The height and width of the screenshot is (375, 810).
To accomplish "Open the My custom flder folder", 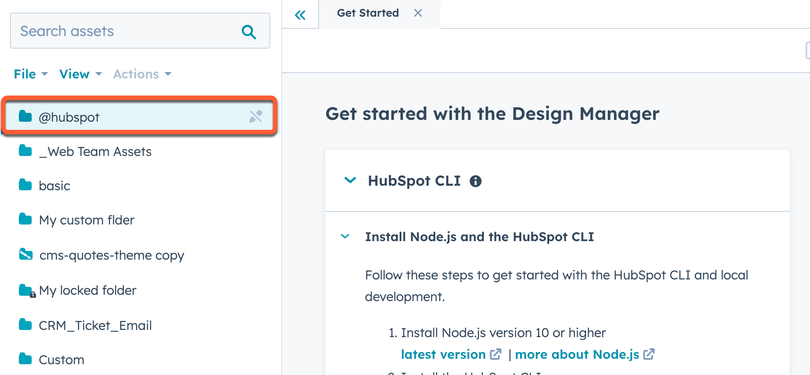I will point(86,220).
